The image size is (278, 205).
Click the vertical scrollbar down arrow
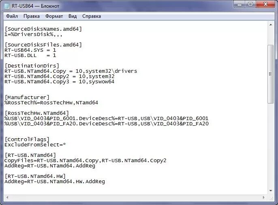(271, 191)
